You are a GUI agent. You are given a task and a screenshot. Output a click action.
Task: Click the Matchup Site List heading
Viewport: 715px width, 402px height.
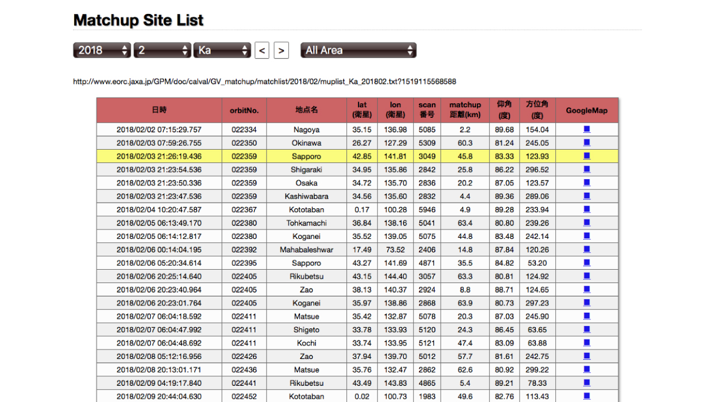138,20
